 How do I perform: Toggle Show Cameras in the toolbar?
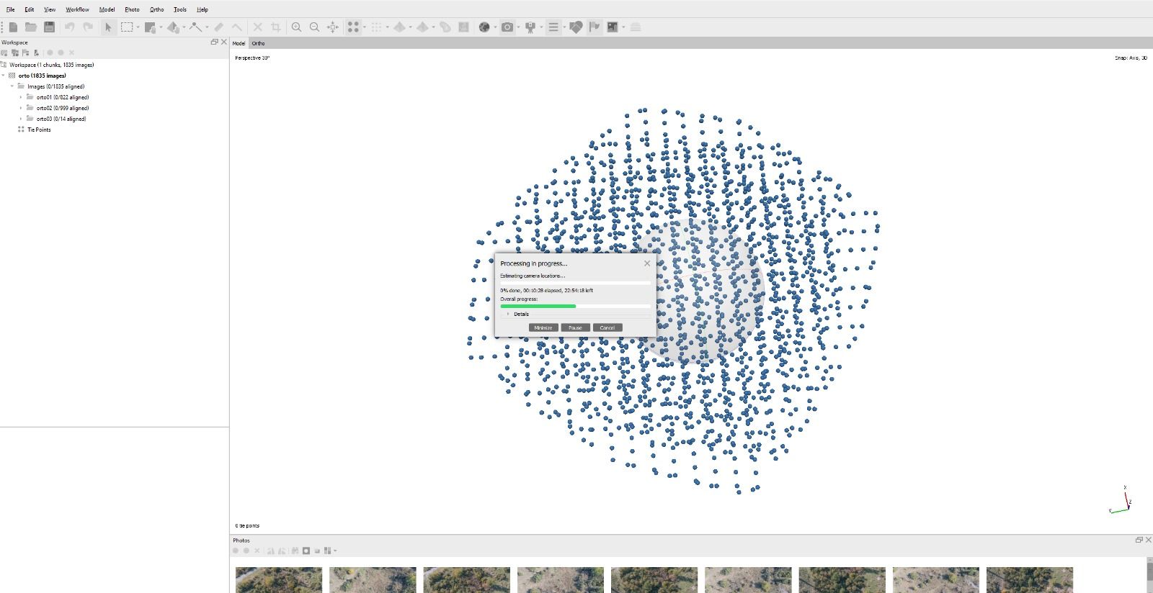click(x=507, y=27)
